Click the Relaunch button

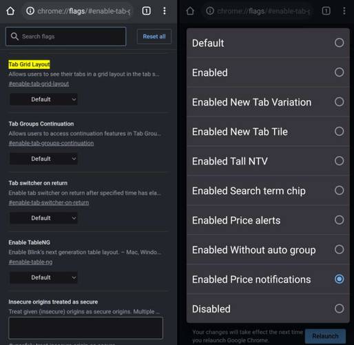tap(325, 336)
